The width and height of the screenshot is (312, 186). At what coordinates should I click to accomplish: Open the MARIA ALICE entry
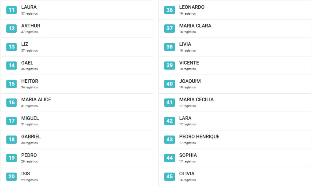(77, 102)
